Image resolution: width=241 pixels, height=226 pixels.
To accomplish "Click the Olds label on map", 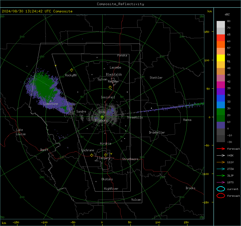I will [x=102, y=112].
